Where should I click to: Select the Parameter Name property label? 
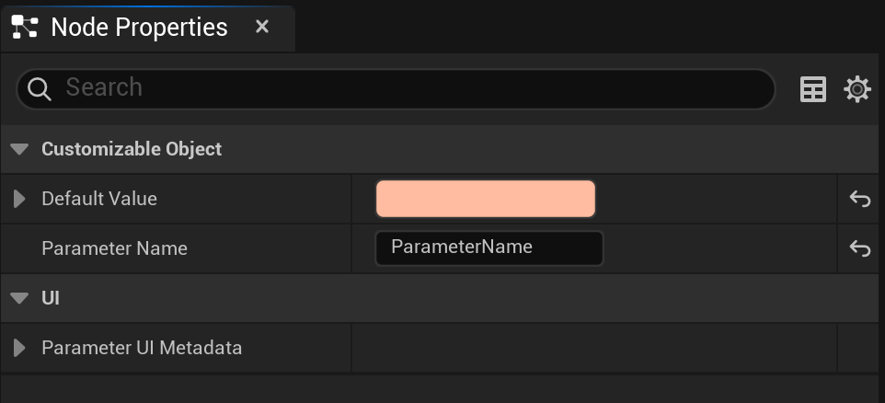(115, 248)
